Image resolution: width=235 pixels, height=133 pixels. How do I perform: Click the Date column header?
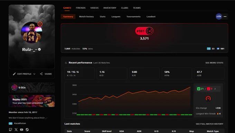coord(69,131)
